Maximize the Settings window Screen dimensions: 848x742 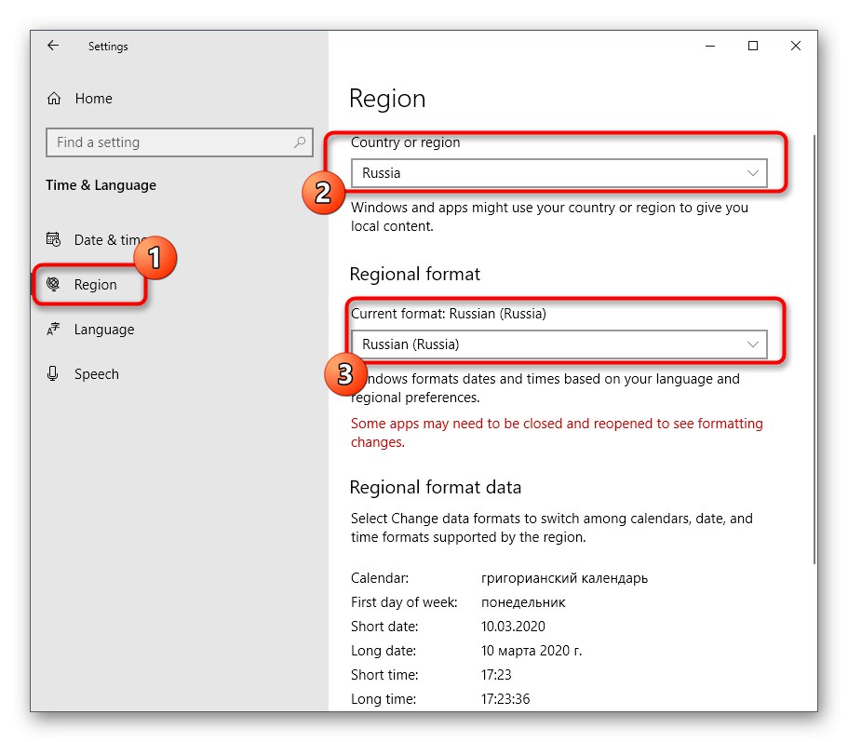coord(753,46)
